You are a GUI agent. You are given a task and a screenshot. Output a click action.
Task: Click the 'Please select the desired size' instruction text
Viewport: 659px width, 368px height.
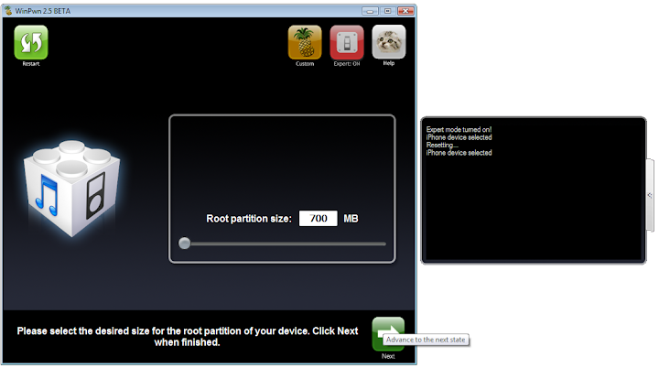click(188, 337)
